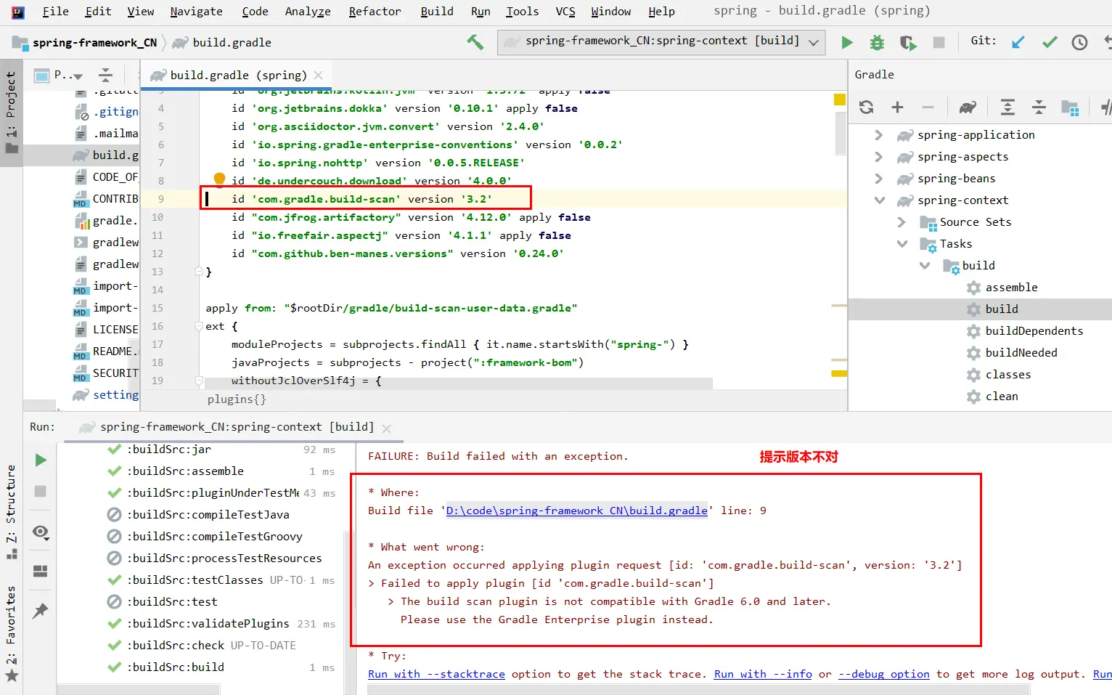Image resolution: width=1112 pixels, height=695 pixels.
Task: Open the build.gradle file link in output
Action: pos(576,511)
